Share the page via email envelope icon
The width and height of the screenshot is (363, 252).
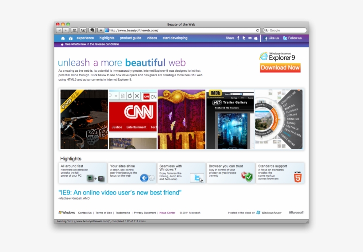(250, 38)
